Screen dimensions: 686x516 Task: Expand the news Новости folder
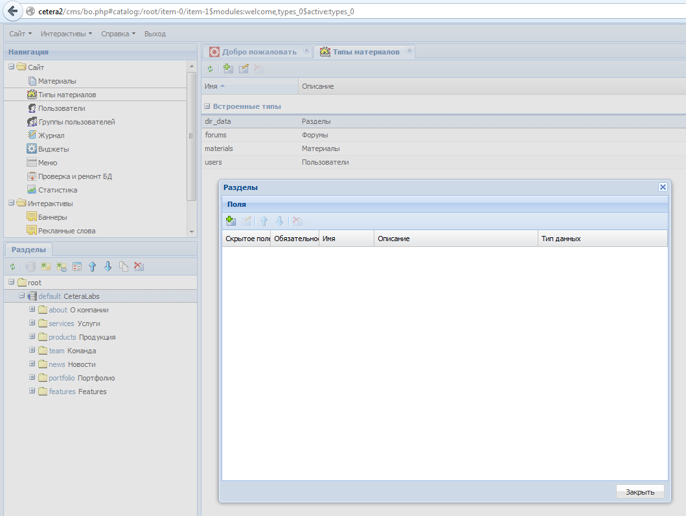tap(32, 363)
